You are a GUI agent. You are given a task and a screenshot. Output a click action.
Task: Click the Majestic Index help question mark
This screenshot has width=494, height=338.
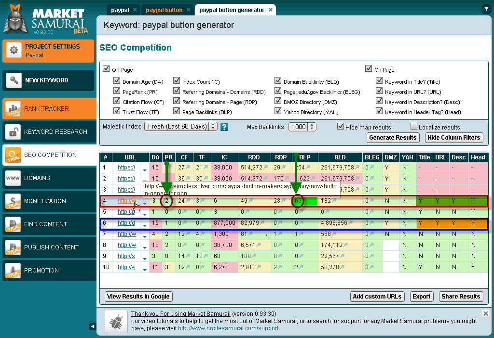224,127
